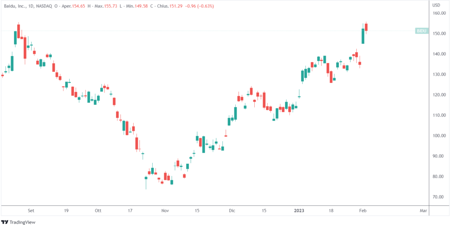Open the USD currency selector
The width and height of the screenshot is (452, 225).
[x=437, y=5]
